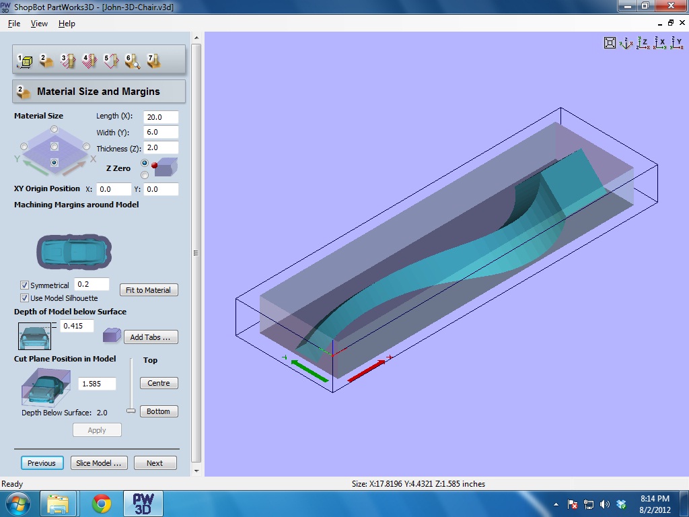Image resolution: width=689 pixels, height=517 pixels.
Task: Click cut plane position slider handle
Action: click(x=131, y=411)
